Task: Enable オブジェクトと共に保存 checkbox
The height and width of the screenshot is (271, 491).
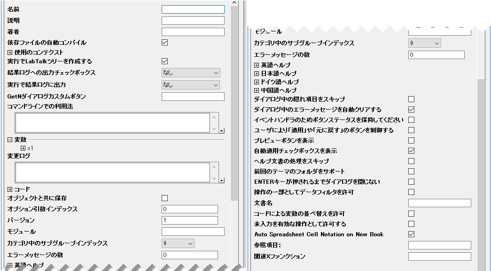Action: tap(165, 198)
